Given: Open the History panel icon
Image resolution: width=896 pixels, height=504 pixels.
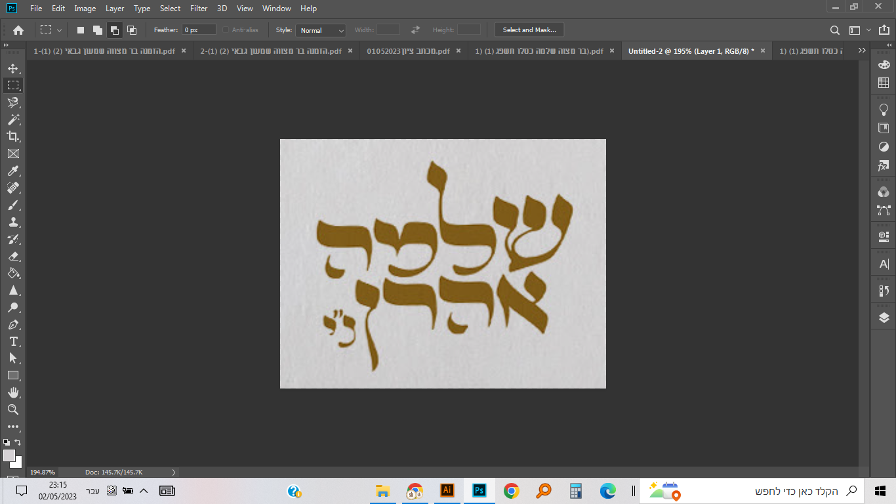Looking at the screenshot, I should point(884,291).
